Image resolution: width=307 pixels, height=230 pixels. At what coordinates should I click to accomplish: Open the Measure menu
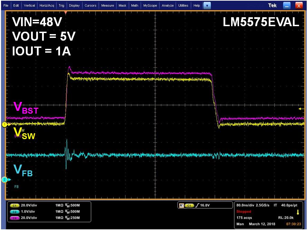pyautogui.click(x=108, y=6)
